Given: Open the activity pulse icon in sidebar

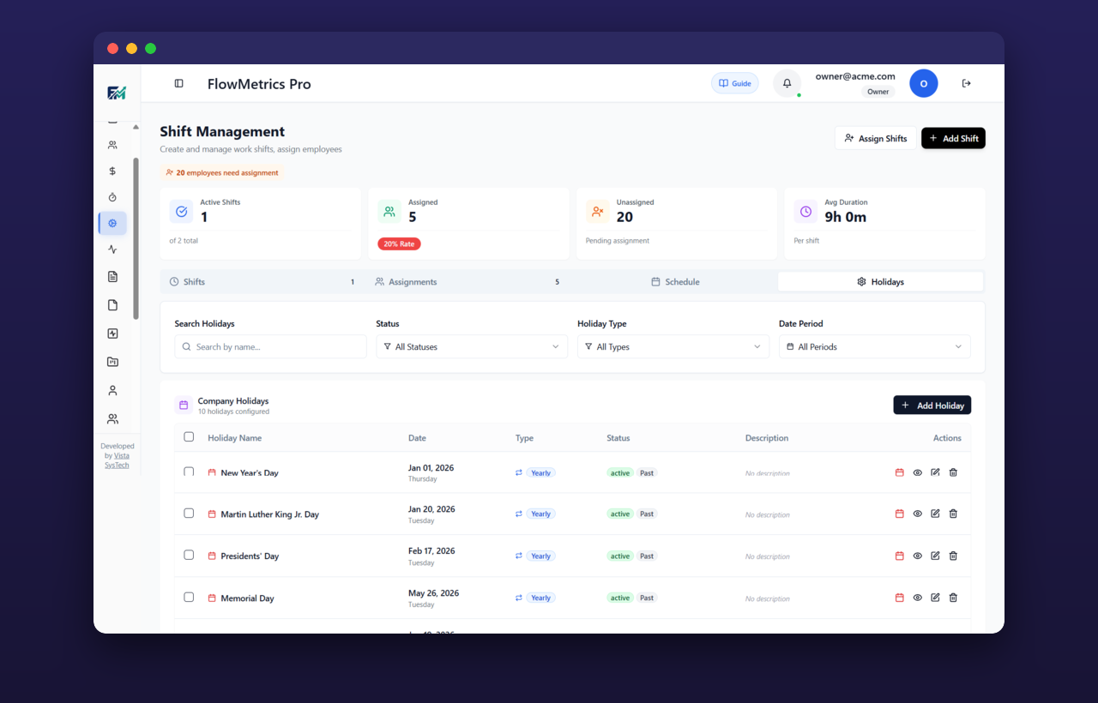Looking at the screenshot, I should (x=112, y=249).
